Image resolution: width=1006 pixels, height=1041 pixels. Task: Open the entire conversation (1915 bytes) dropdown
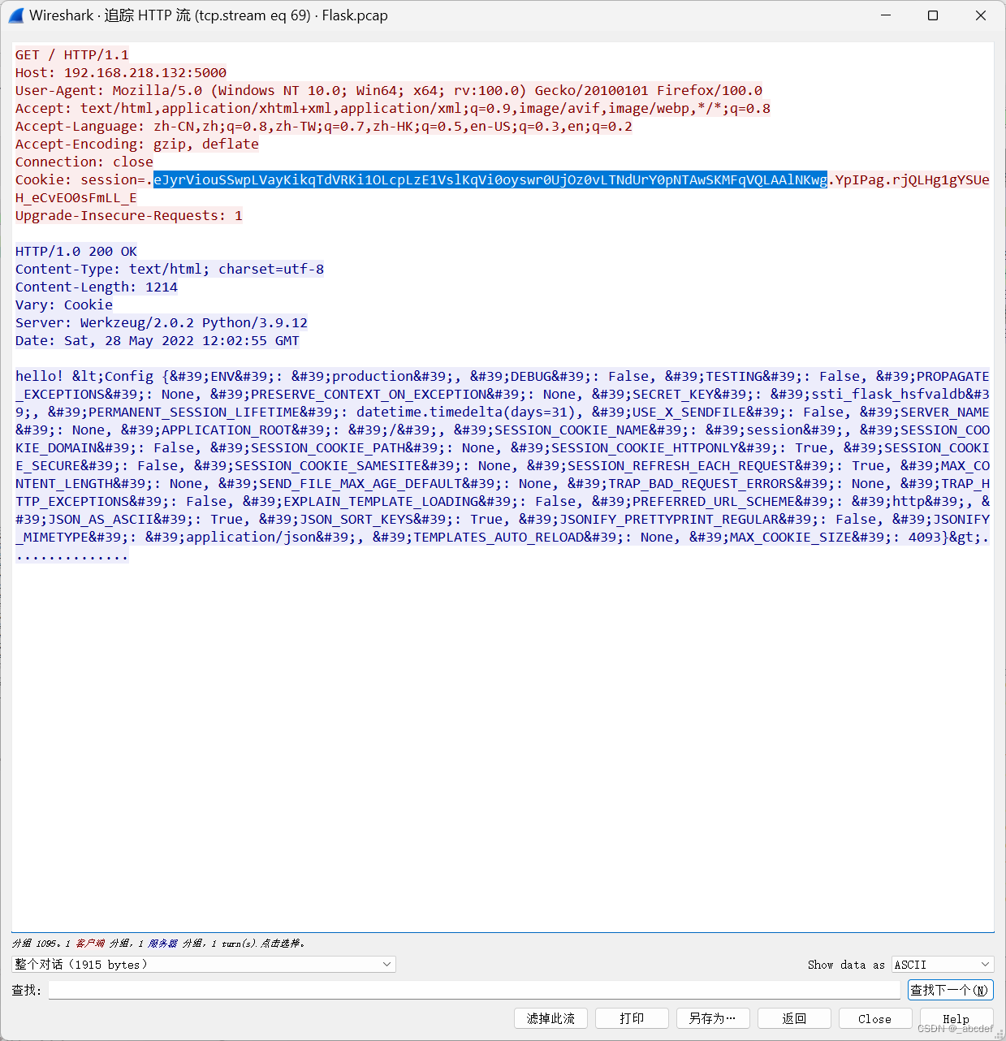(x=204, y=964)
